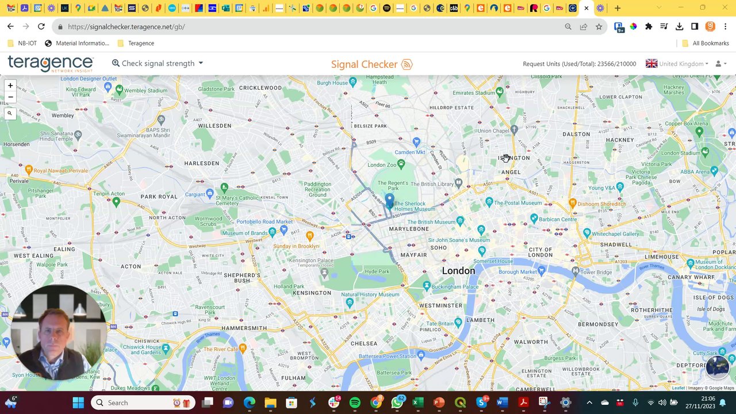
Task: Click Natural History Museum marker
Action: click(x=350, y=301)
